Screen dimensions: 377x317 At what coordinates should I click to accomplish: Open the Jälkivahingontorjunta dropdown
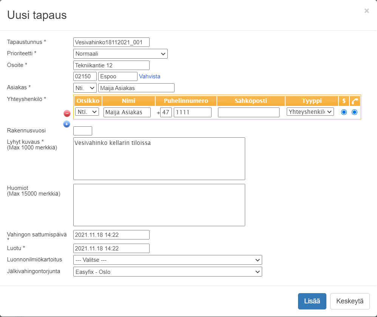[167, 272]
